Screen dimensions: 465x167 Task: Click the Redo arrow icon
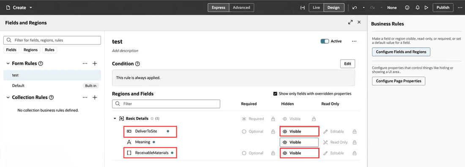pyautogui.click(x=373, y=8)
